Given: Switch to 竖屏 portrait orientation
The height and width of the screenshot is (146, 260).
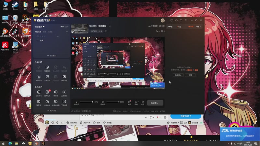Looking at the screenshot, I should [67, 27].
